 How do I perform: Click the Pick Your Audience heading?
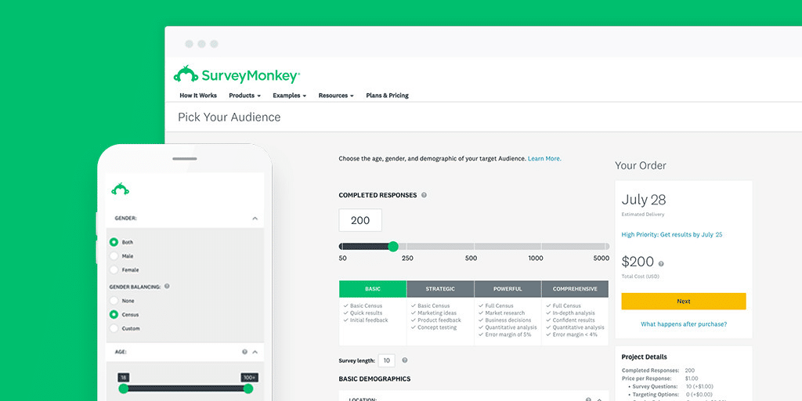(229, 117)
